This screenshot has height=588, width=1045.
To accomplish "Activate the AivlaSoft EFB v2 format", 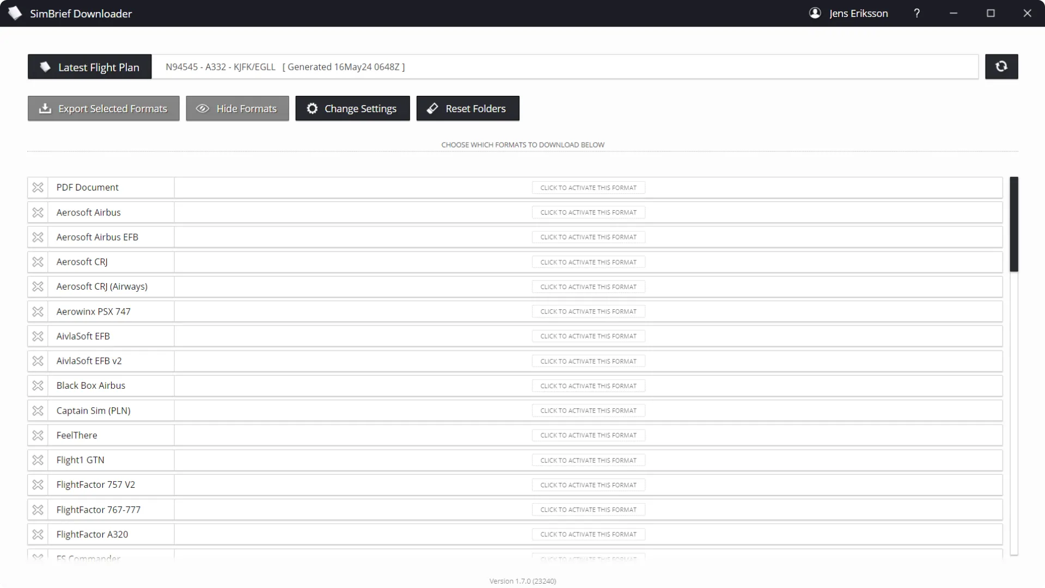I will point(588,360).
